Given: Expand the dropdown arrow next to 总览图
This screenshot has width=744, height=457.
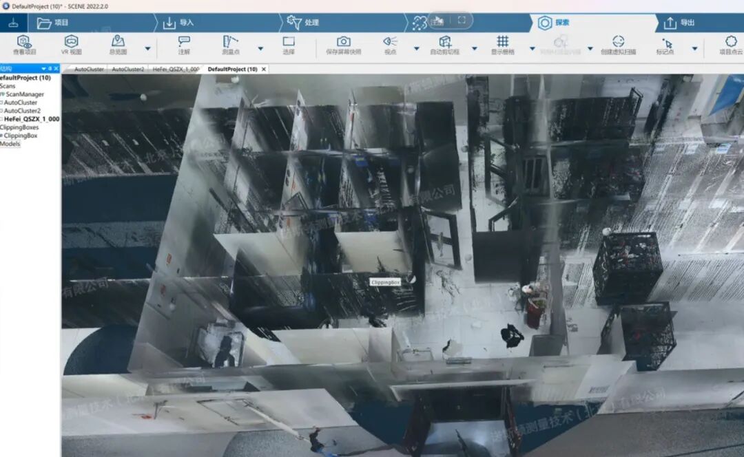Looking at the screenshot, I should click(x=147, y=49).
